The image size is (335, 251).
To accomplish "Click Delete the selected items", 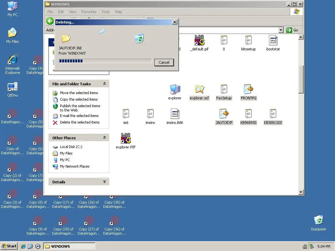I will click(79, 122).
